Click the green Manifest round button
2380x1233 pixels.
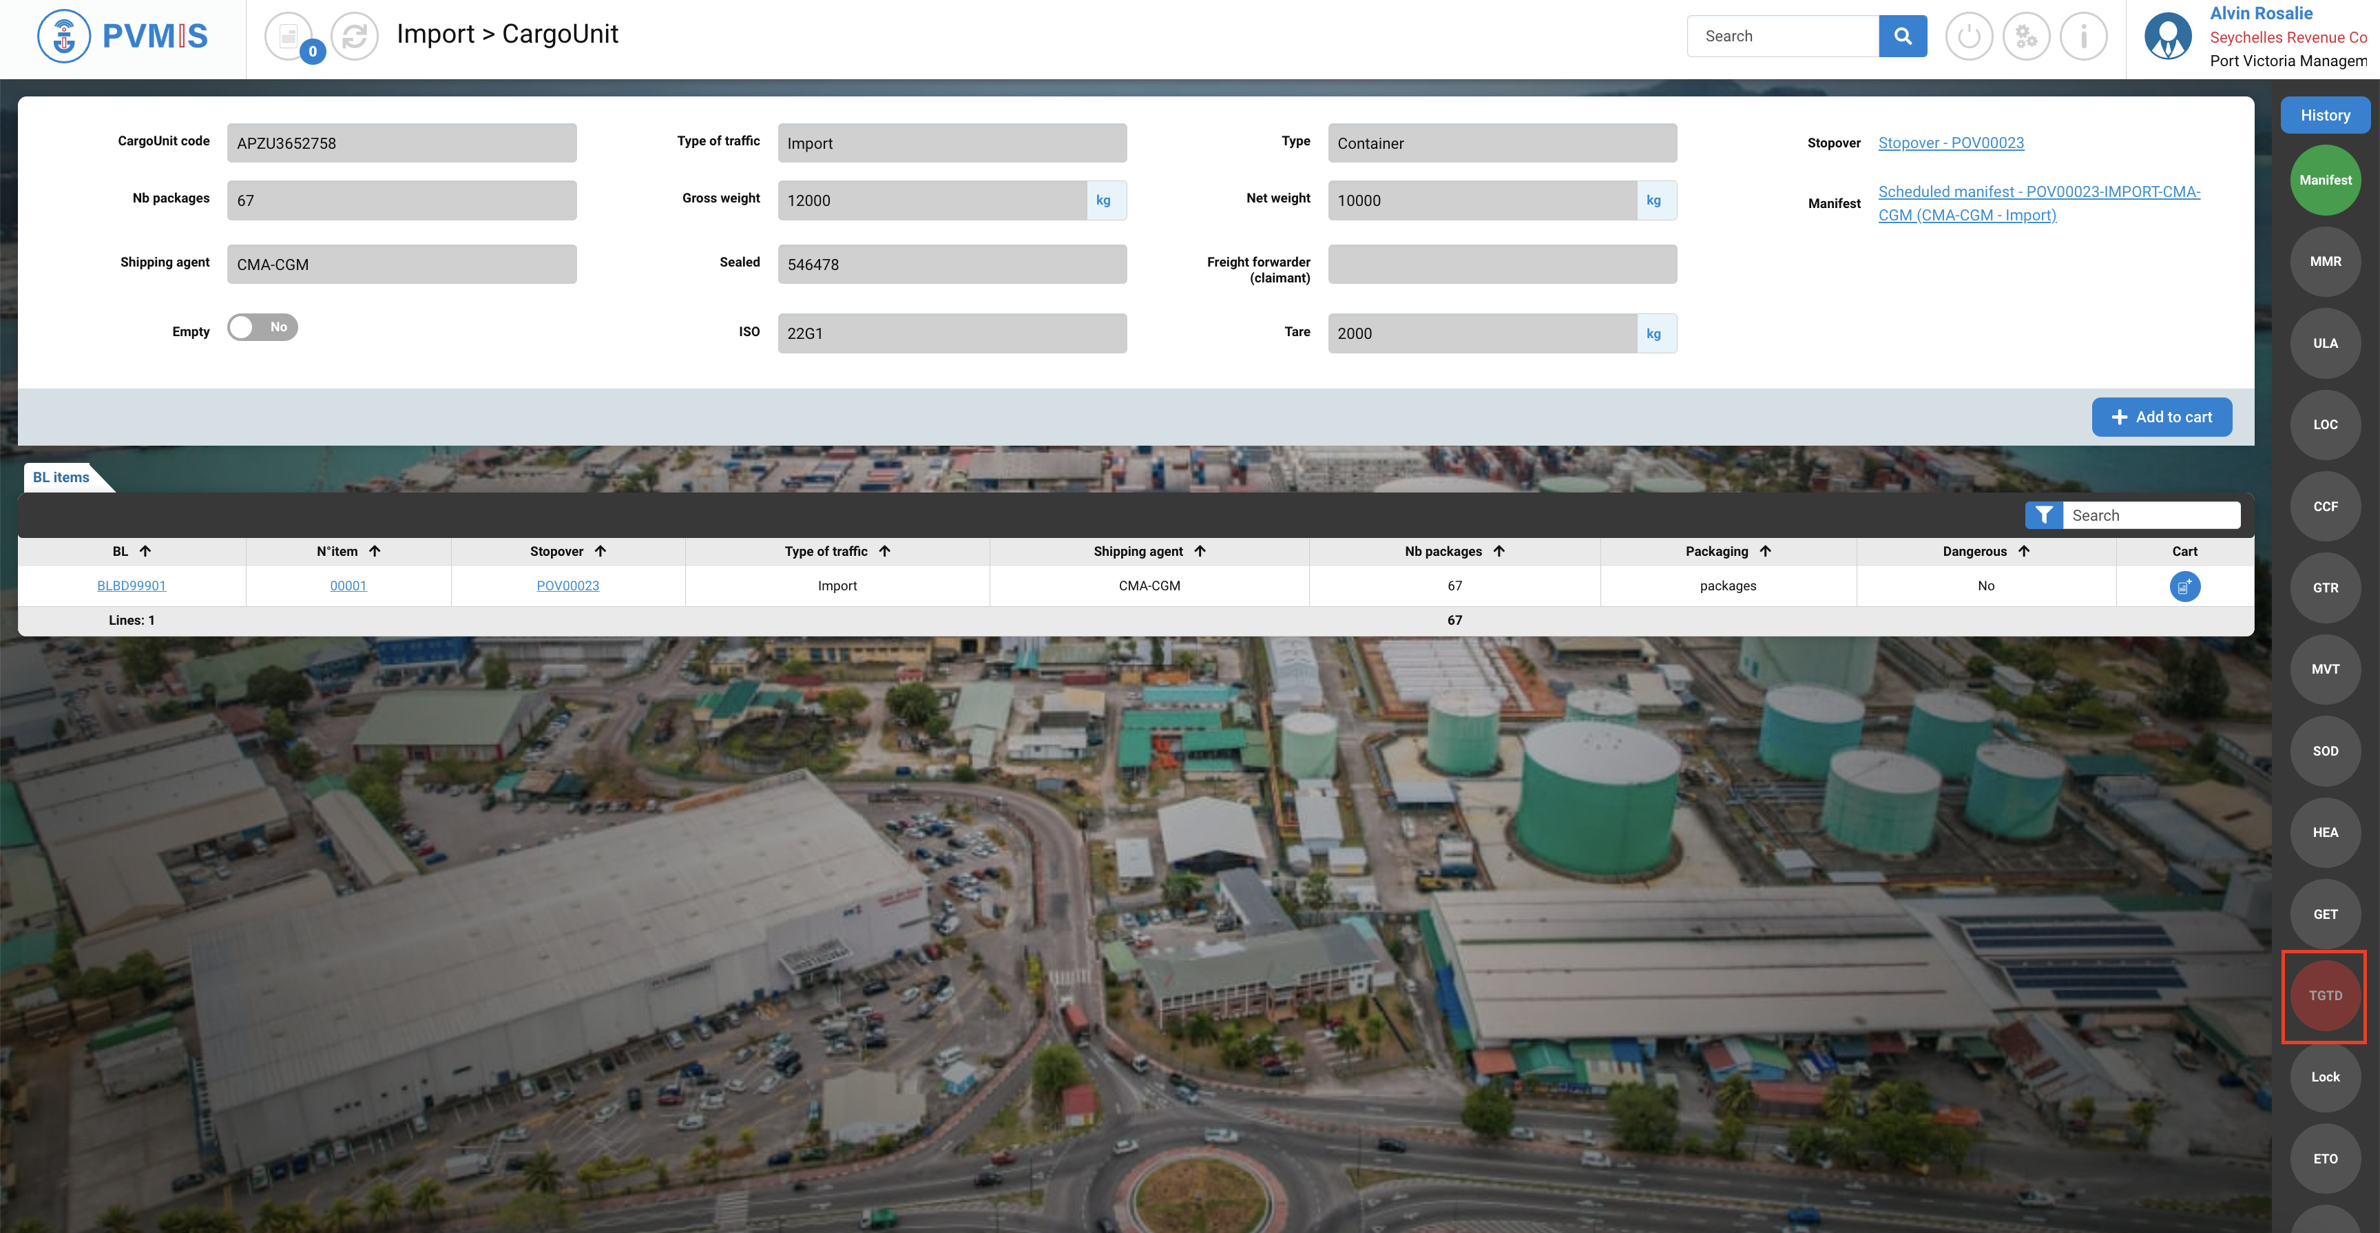pos(2325,180)
